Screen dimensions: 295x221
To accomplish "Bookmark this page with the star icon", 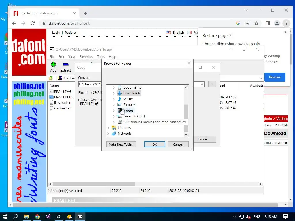I will click(x=256, y=23).
